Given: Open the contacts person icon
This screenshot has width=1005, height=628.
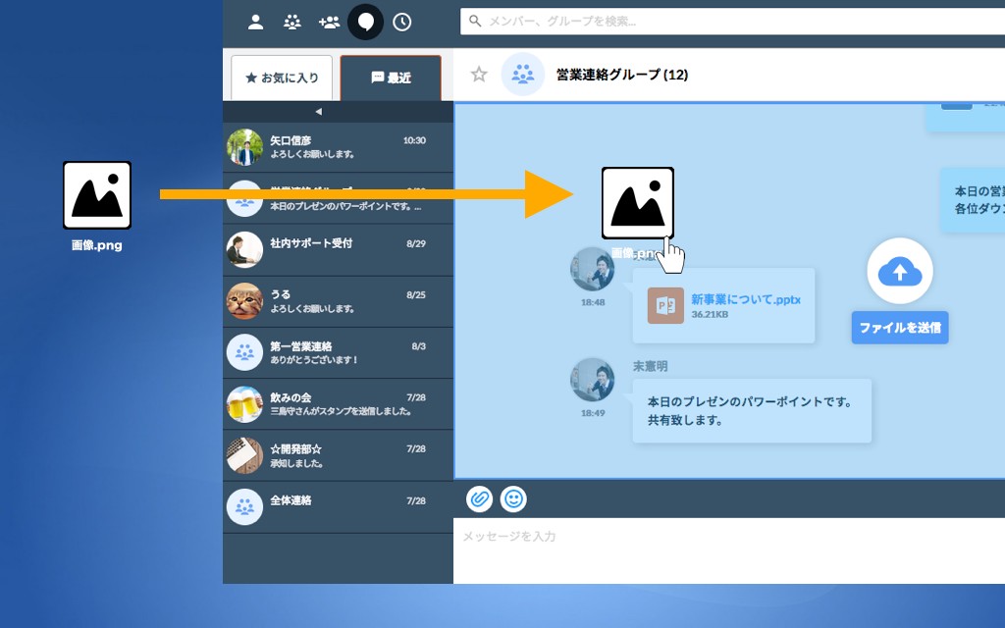Looking at the screenshot, I should (x=255, y=22).
